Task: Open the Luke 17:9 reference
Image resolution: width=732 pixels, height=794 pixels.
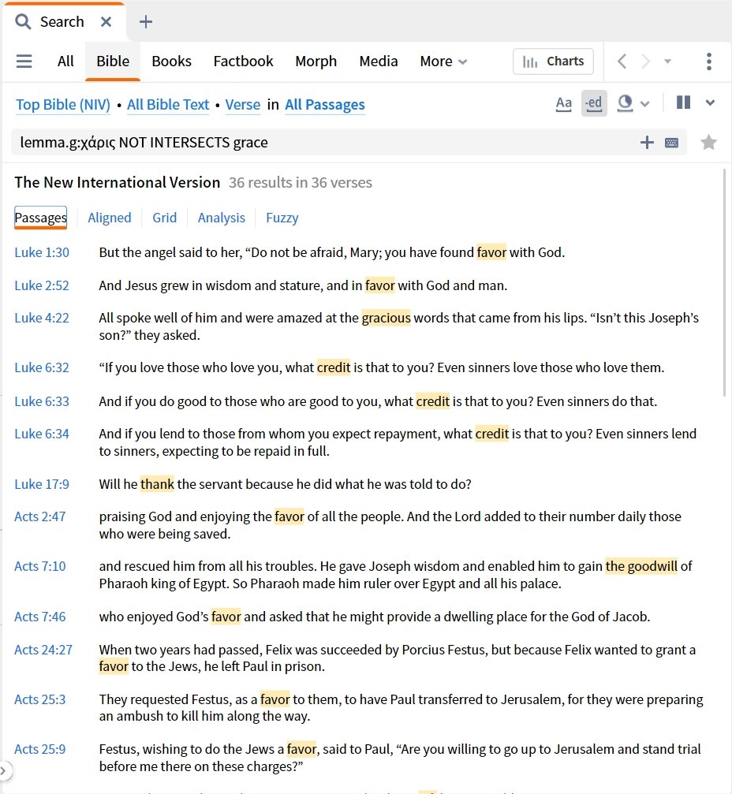Action: (x=42, y=484)
